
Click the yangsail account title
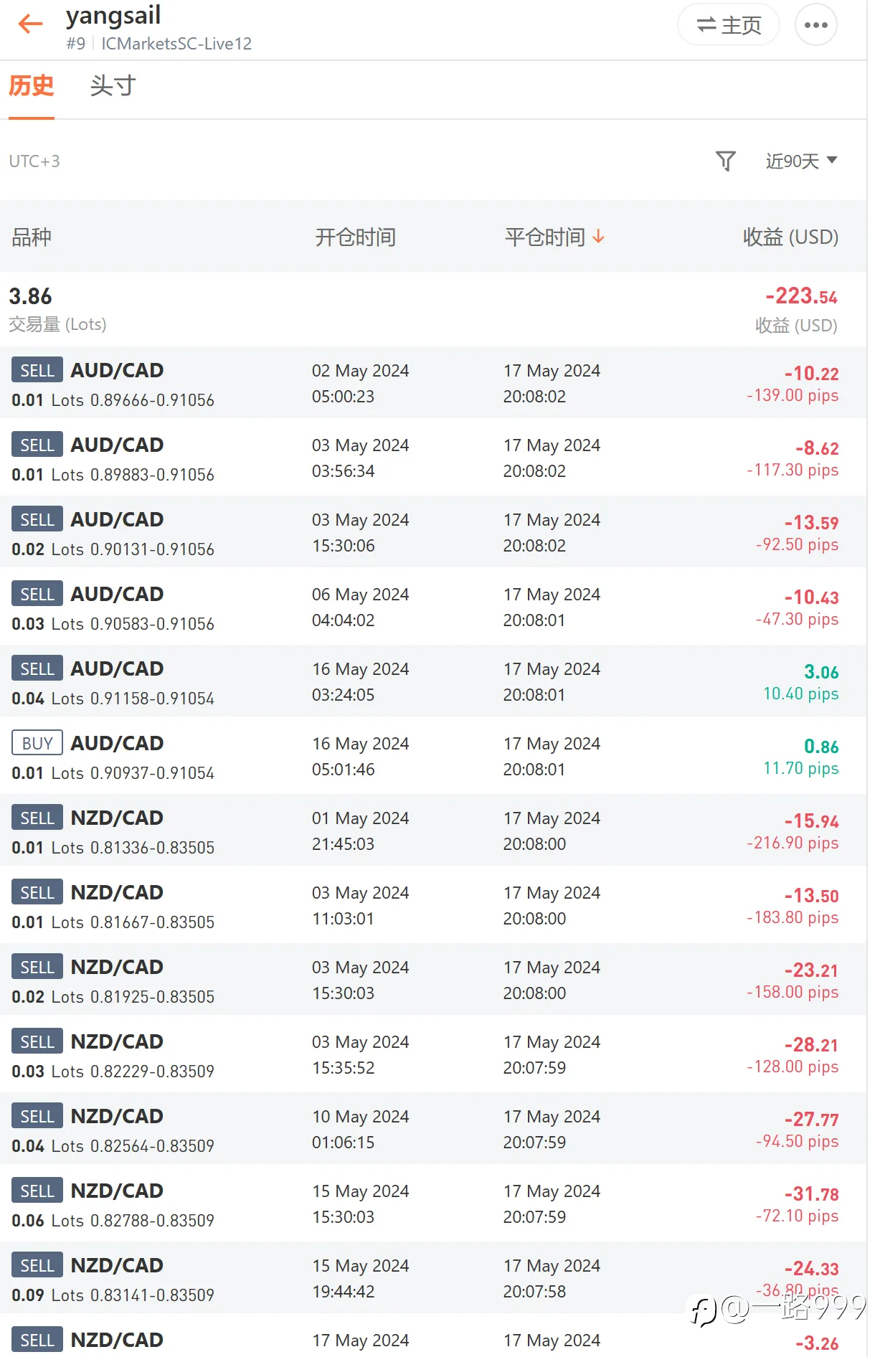tap(113, 15)
